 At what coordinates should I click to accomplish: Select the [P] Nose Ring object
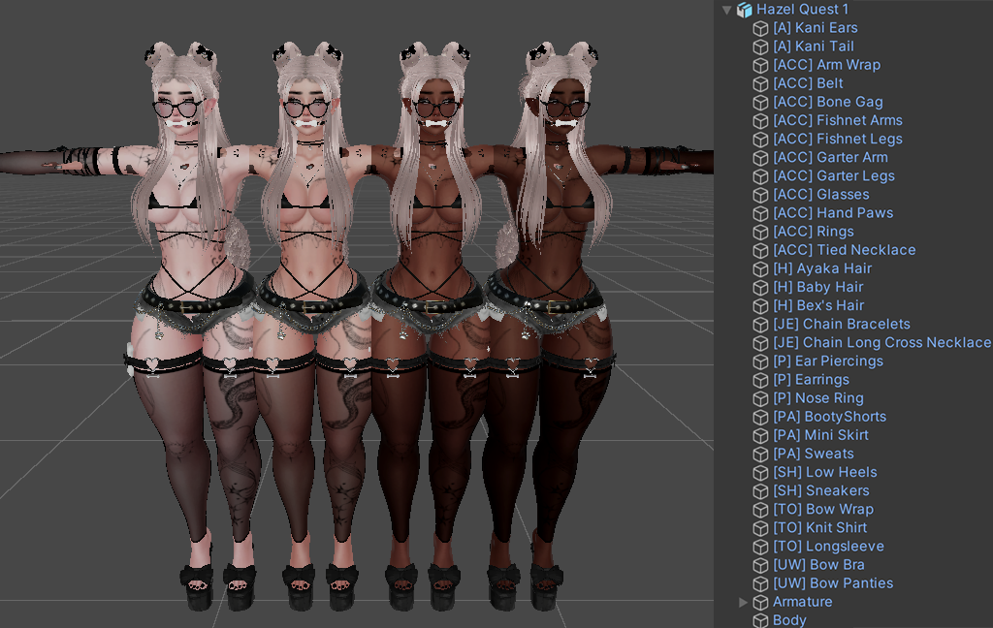pyautogui.click(x=818, y=398)
